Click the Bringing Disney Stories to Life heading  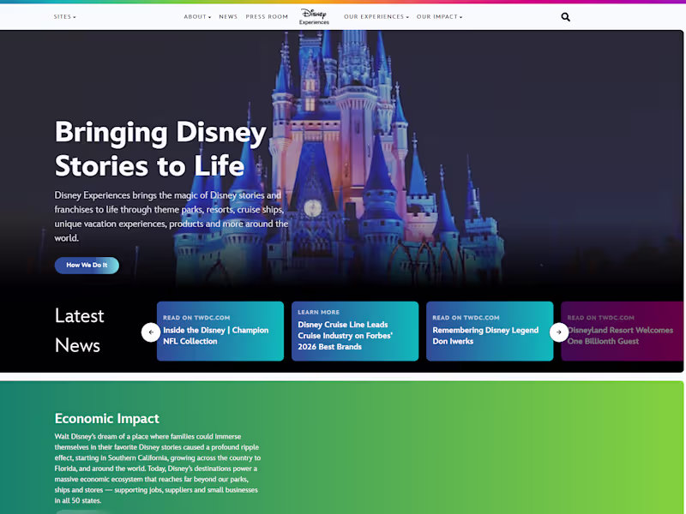pyautogui.click(x=160, y=148)
